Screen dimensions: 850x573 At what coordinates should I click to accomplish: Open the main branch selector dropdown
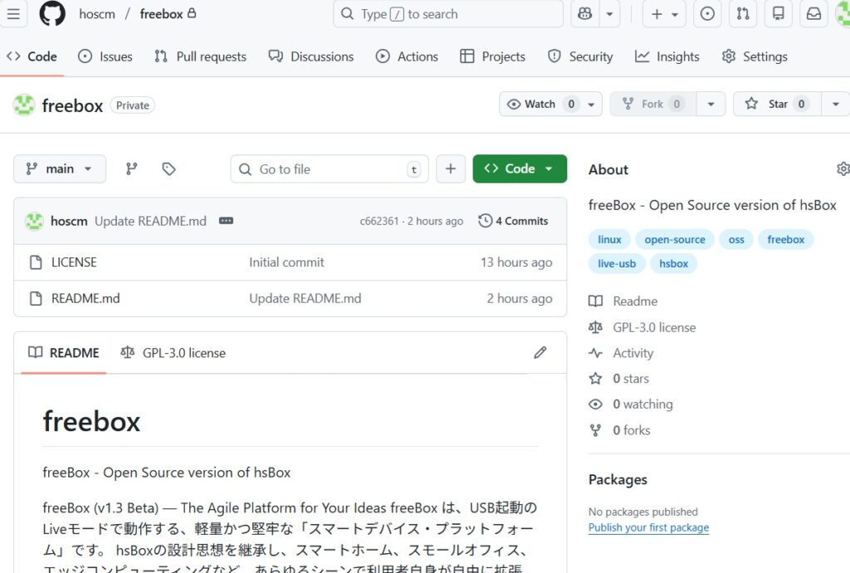(59, 168)
